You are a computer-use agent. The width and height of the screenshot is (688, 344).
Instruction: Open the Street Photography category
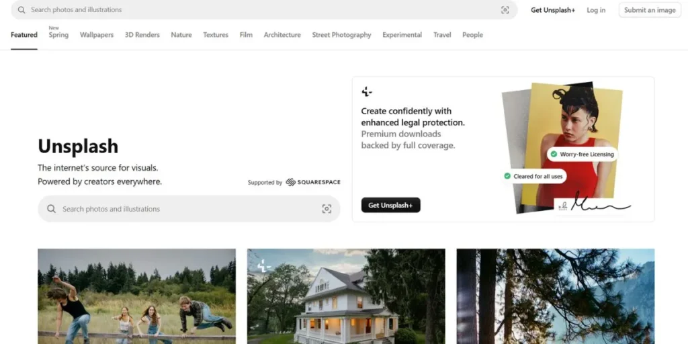tap(341, 35)
